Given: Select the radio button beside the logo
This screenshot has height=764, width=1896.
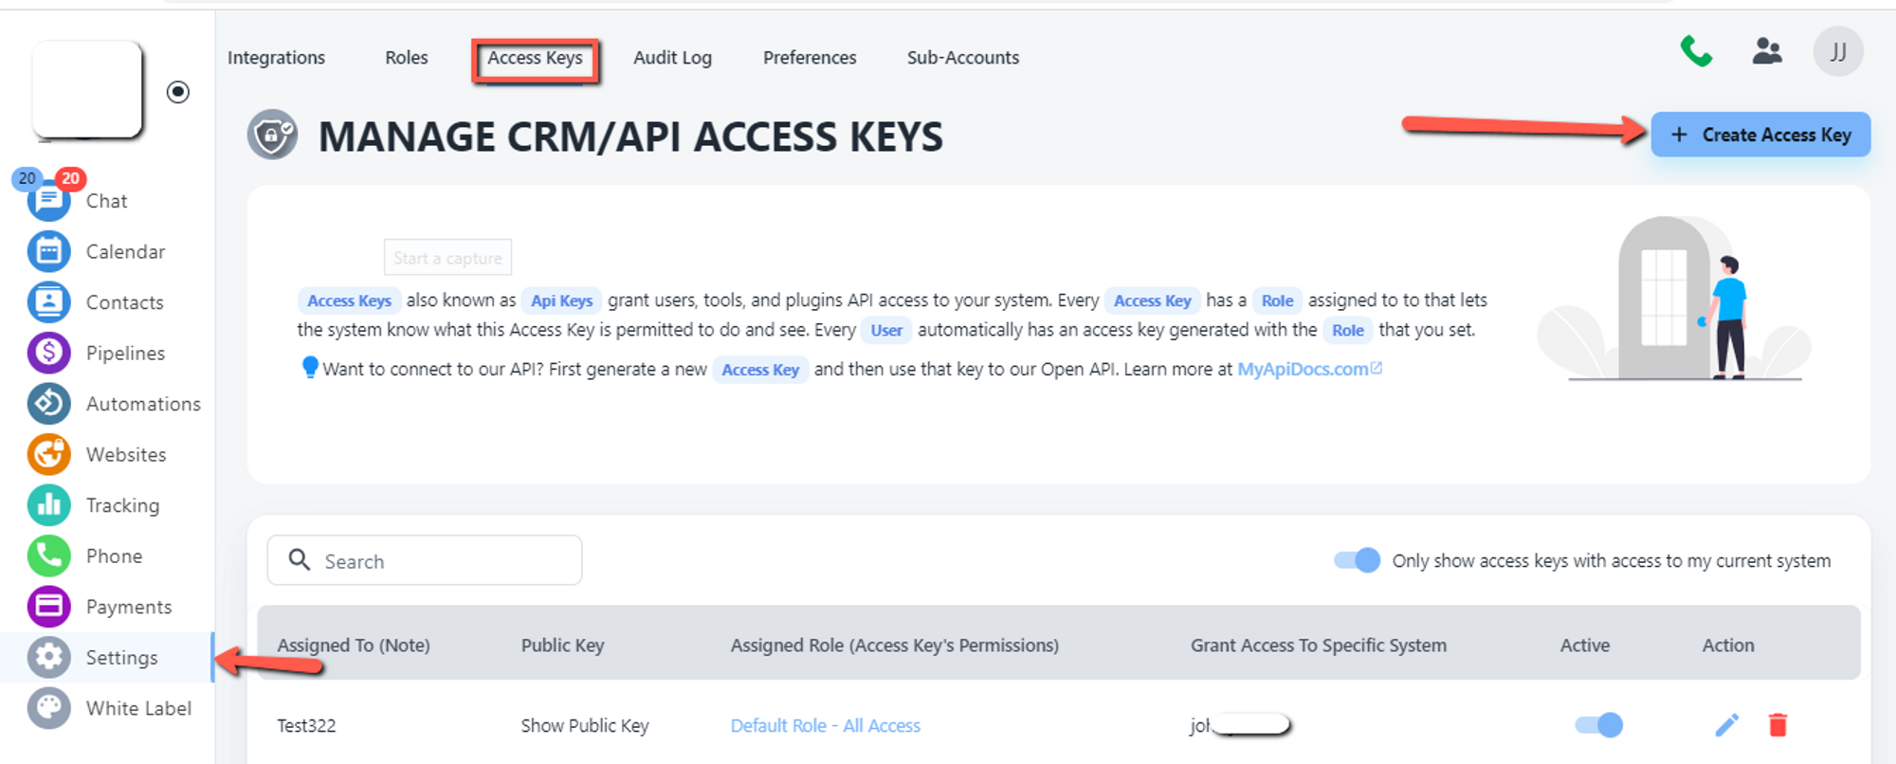Looking at the screenshot, I should tap(177, 92).
